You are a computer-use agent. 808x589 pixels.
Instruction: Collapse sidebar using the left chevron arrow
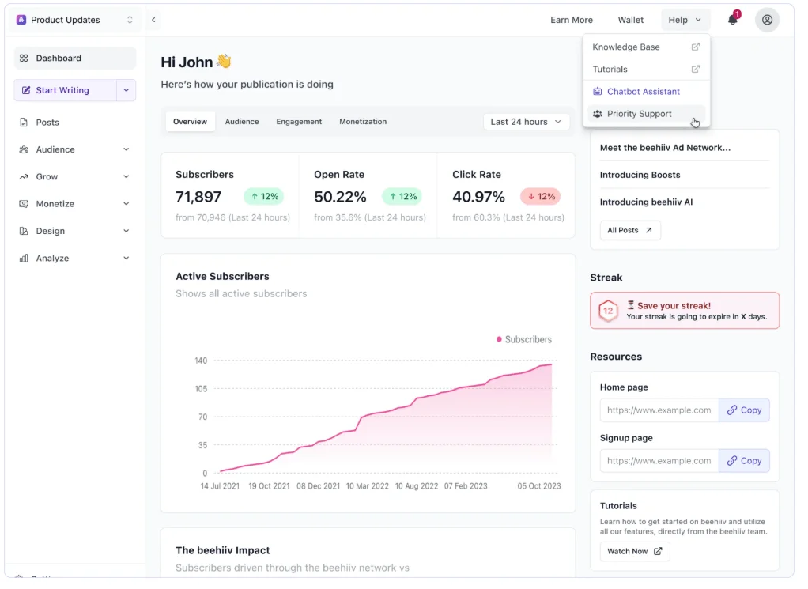click(155, 20)
